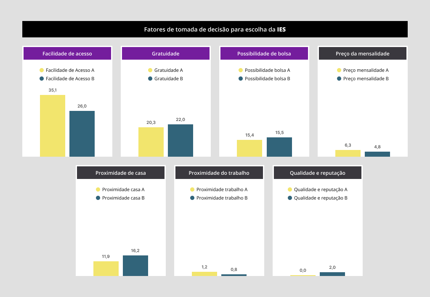Click the Facilidade de acesso purple header
The width and height of the screenshot is (430, 297).
point(67,54)
